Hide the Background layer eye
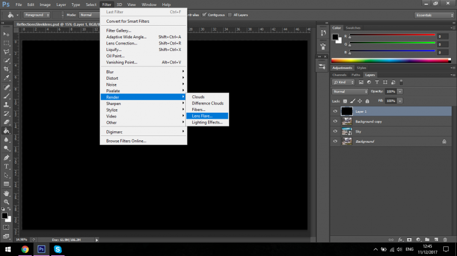The image size is (457, 256). point(335,141)
